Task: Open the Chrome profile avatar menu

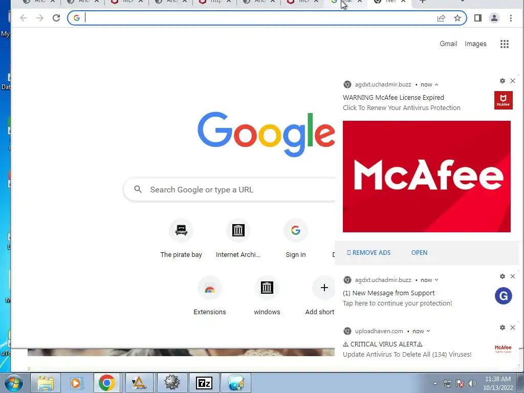Action: tap(494, 18)
